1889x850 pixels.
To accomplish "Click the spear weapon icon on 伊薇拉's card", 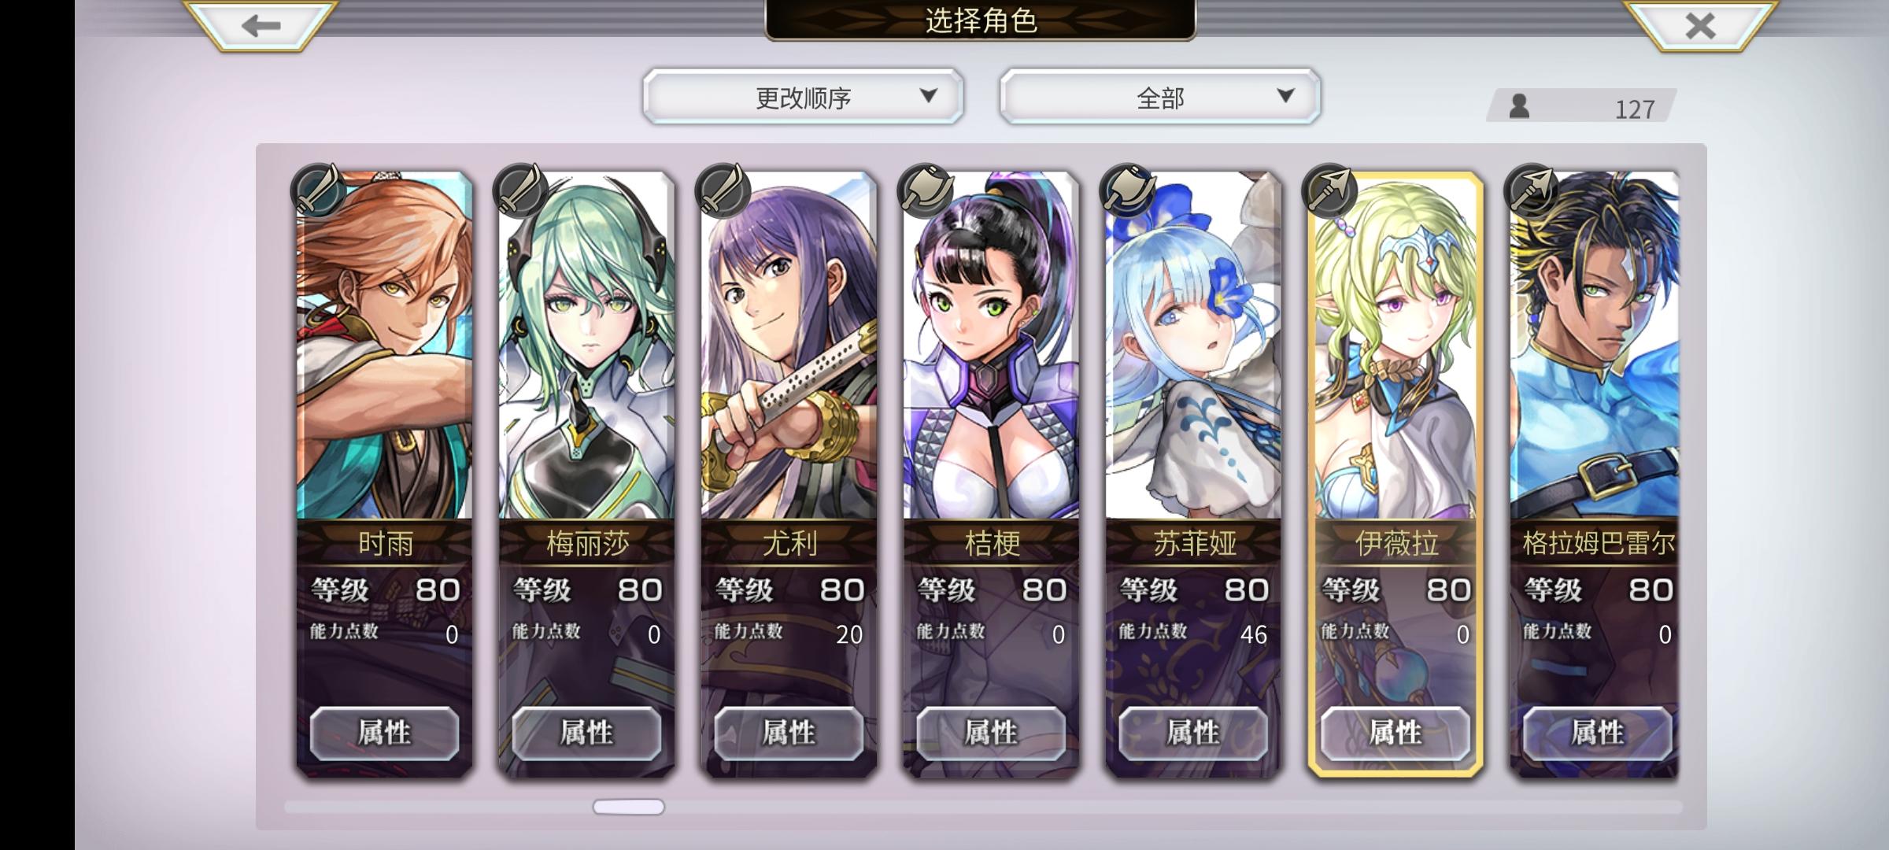I will coord(1329,190).
